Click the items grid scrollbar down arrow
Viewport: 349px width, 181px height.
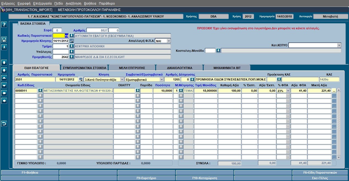[x=339, y=157]
